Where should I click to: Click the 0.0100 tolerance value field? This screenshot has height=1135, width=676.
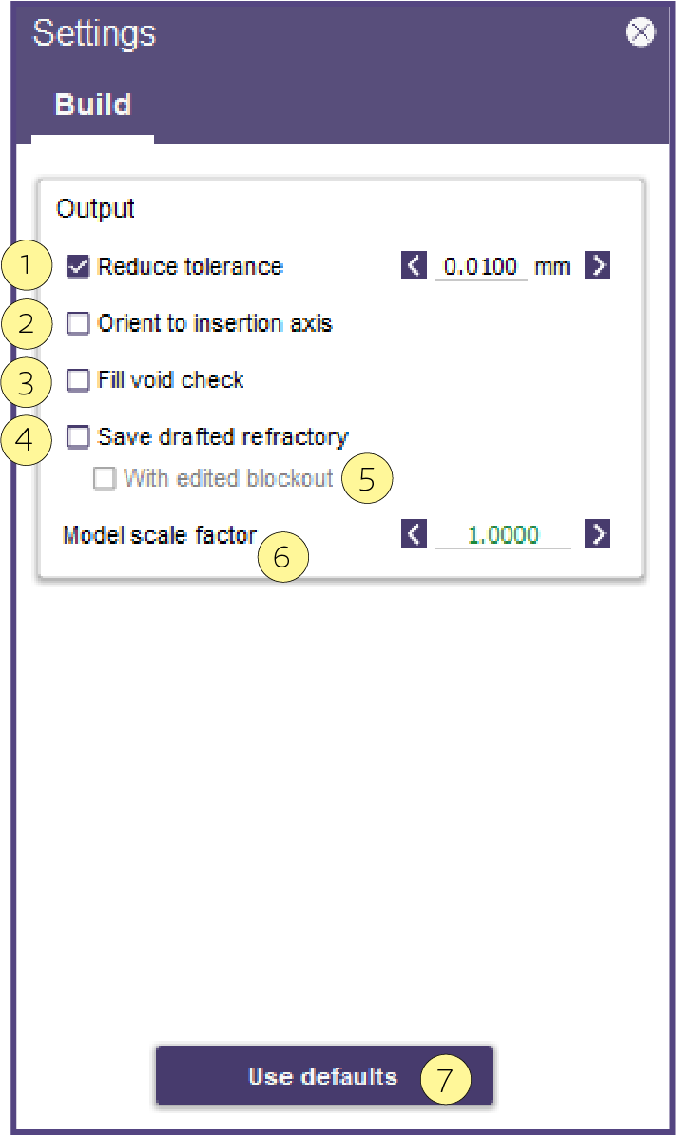coord(480,266)
